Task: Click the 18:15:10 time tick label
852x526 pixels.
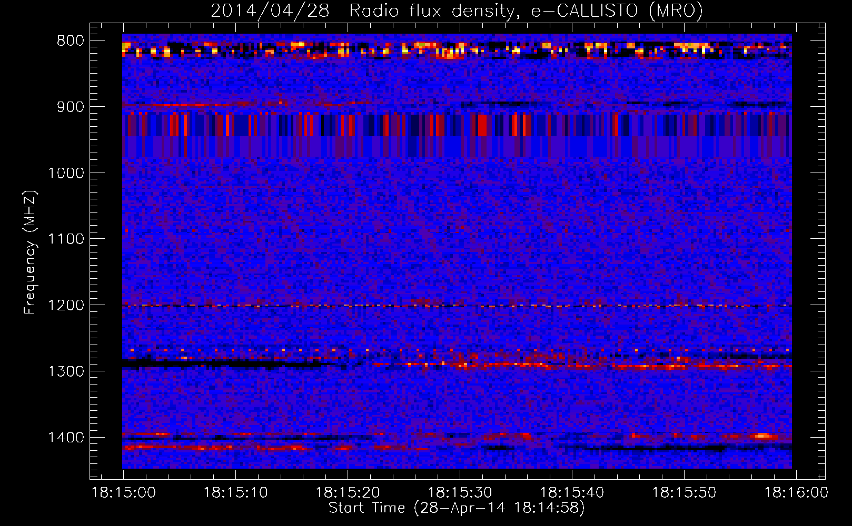Action: pos(236,493)
